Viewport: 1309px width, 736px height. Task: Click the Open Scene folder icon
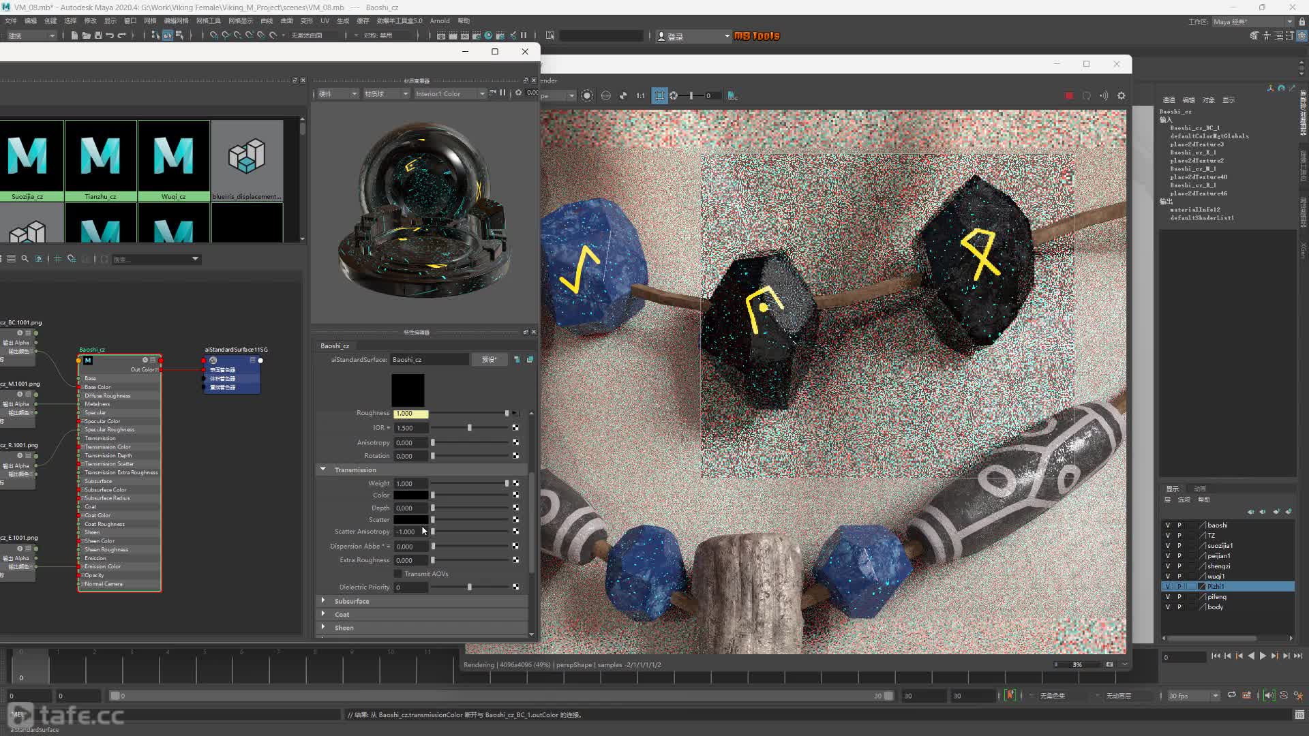tap(86, 35)
